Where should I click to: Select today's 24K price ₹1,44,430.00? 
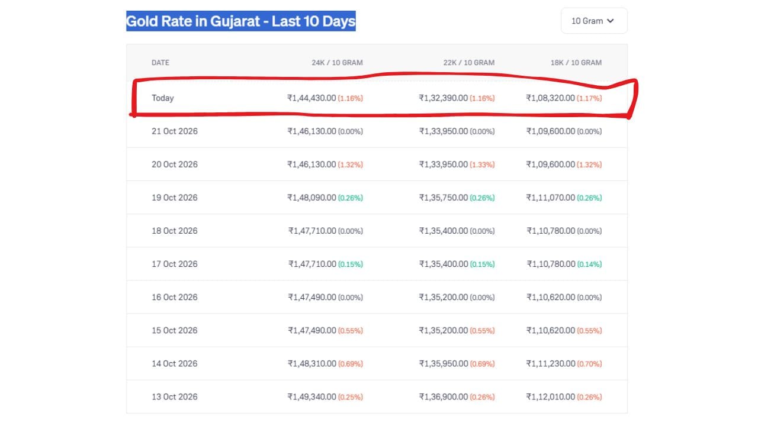311,98
